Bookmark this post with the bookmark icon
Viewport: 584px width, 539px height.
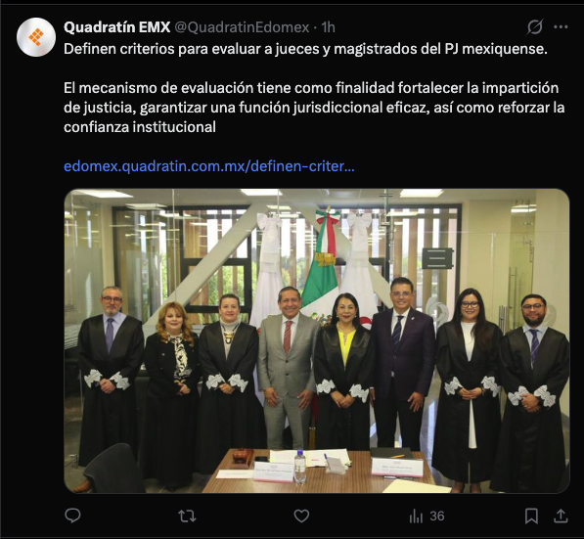tap(531, 516)
